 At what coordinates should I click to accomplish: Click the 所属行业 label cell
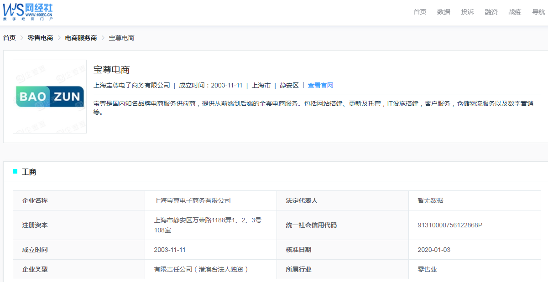[343, 269]
